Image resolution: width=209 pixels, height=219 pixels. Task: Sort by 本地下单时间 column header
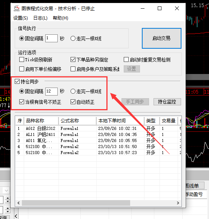click(x=120, y=120)
